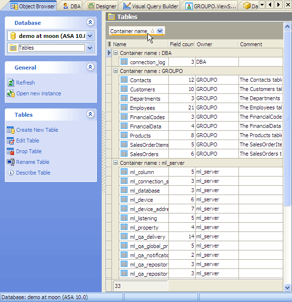Click the Drop Table icon

11,151
